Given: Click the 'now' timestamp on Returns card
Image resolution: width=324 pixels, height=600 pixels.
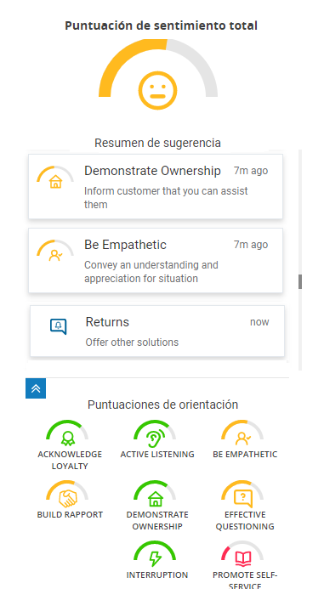Looking at the screenshot, I should (x=259, y=322).
